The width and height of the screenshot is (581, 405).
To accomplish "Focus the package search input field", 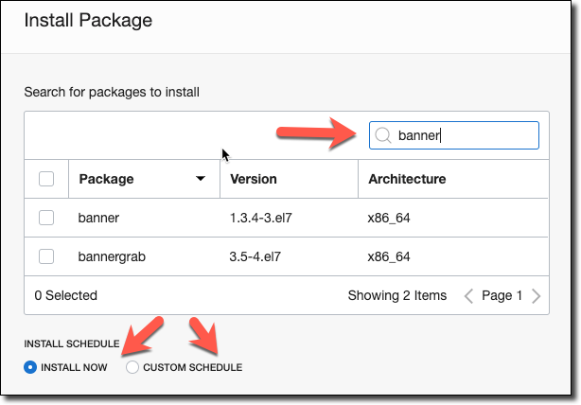I will coord(464,135).
